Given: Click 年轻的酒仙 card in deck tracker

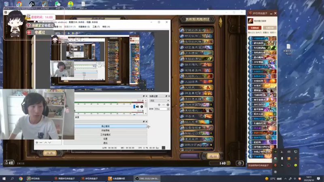Looking at the screenshot, I should 262,48.
